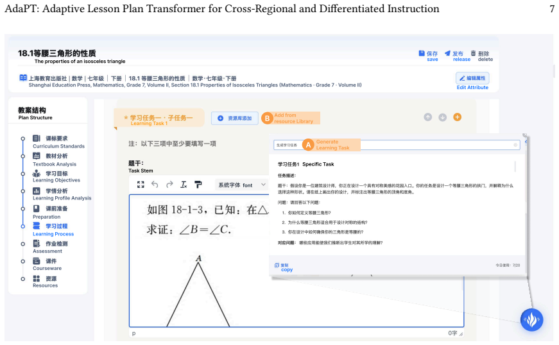Click the 18.1等腰三角形的性质 title
The height and width of the screenshot is (345, 559).
[x=57, y=53]
